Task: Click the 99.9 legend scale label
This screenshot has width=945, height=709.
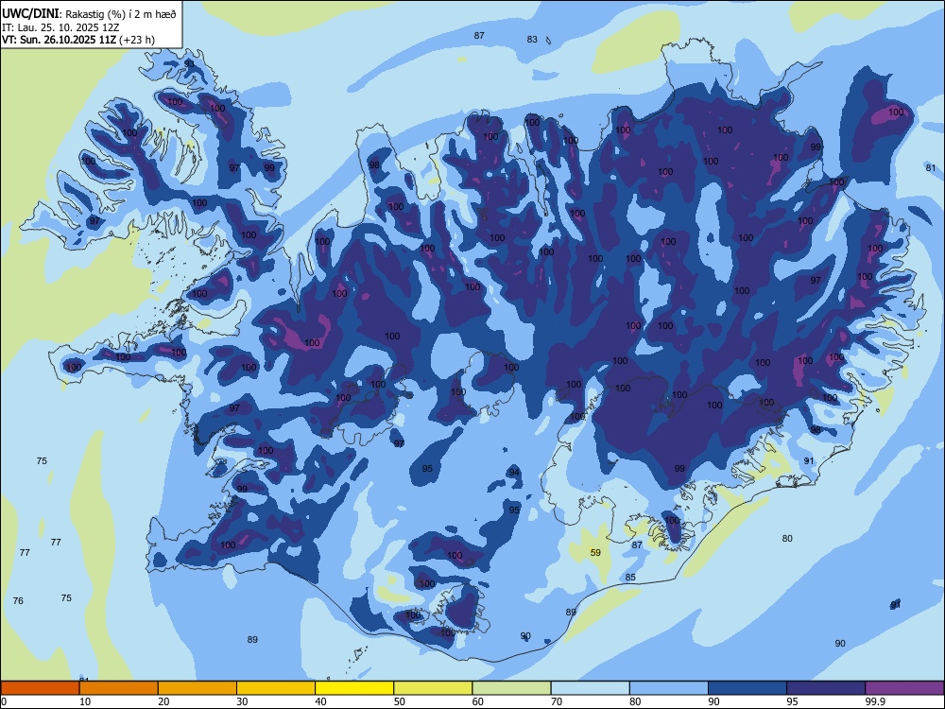Action: pyautogui.click(x=874, y=701)
